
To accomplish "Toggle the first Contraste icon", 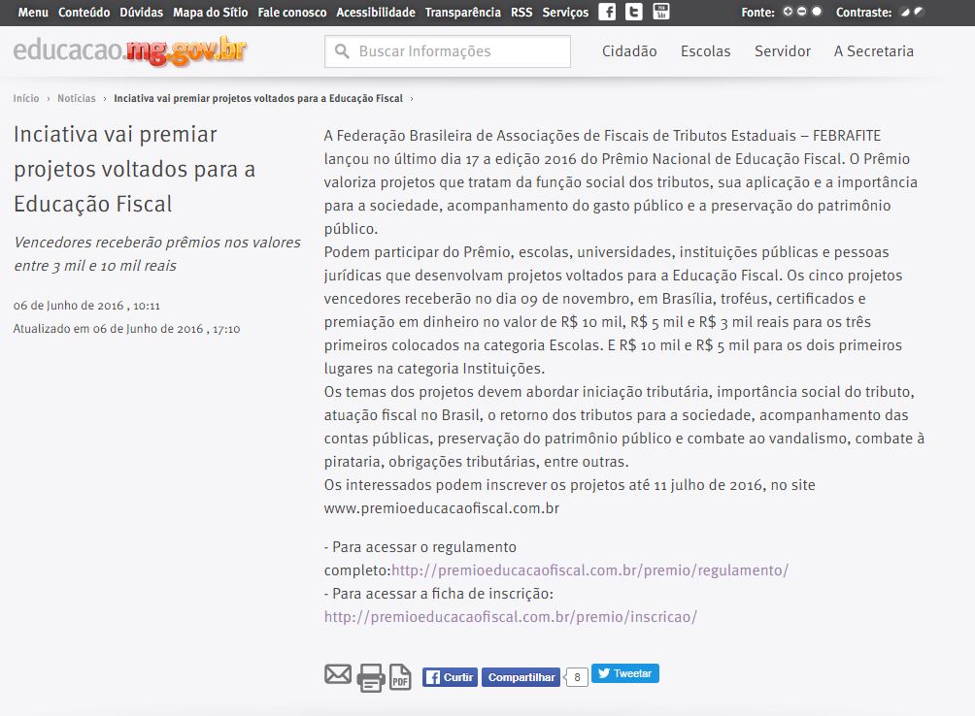I will pos(904,13).
